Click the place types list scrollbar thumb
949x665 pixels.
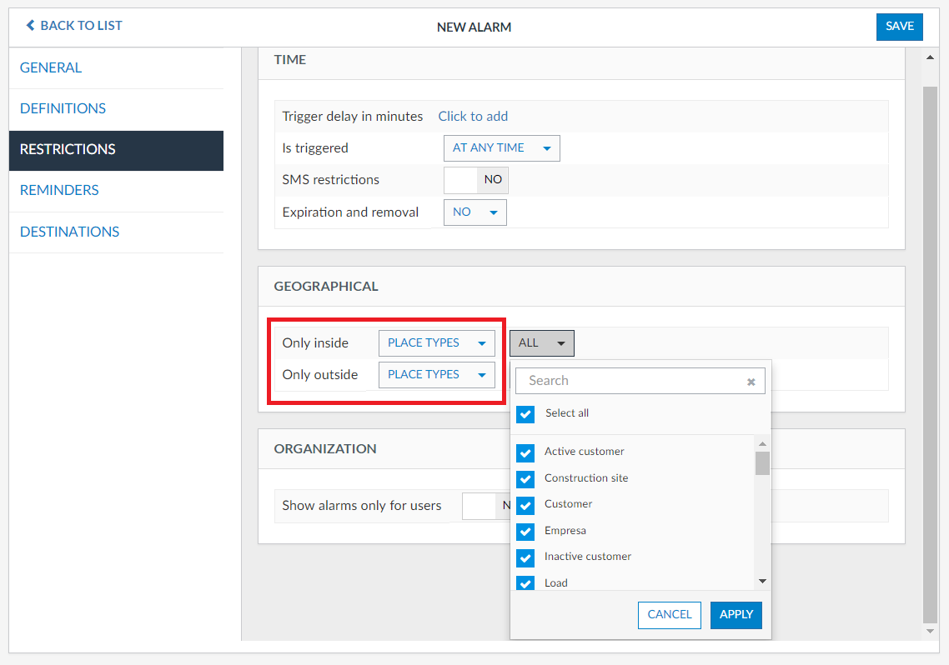click(762, 462)
